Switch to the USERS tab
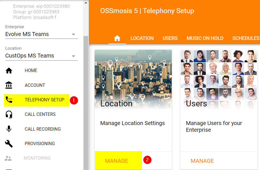Viewport: 260px width, 170px height. click(x=170, y=38)
